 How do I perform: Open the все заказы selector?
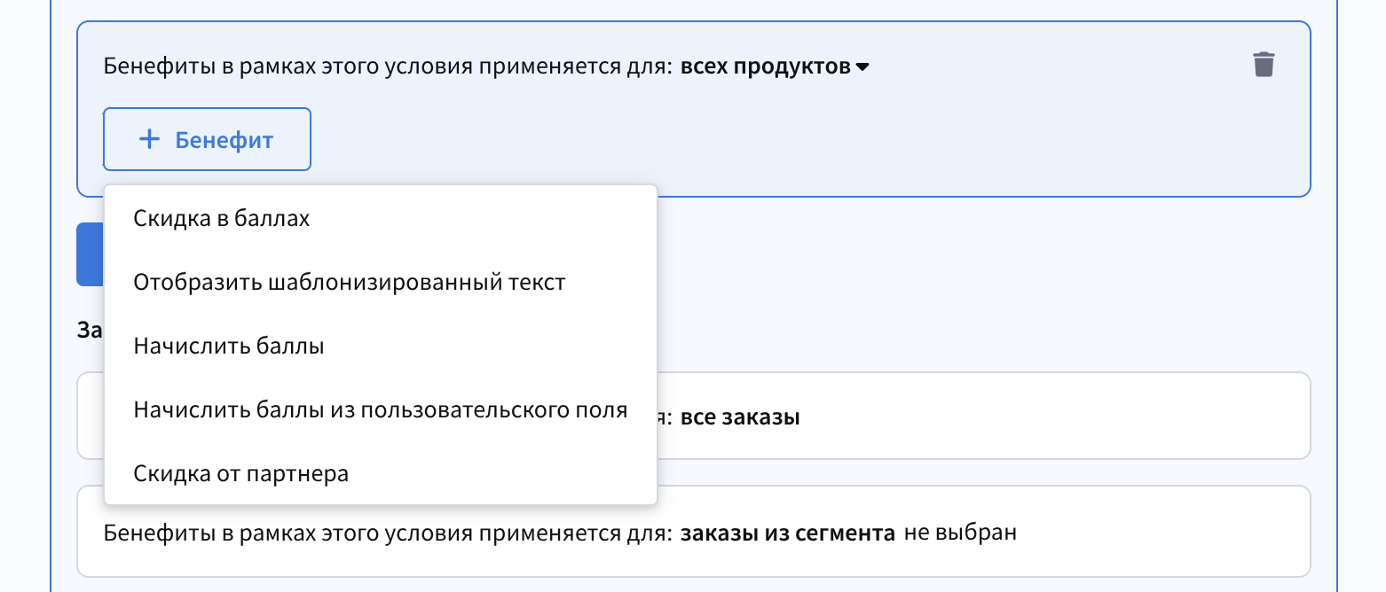(x=740, y=417)
